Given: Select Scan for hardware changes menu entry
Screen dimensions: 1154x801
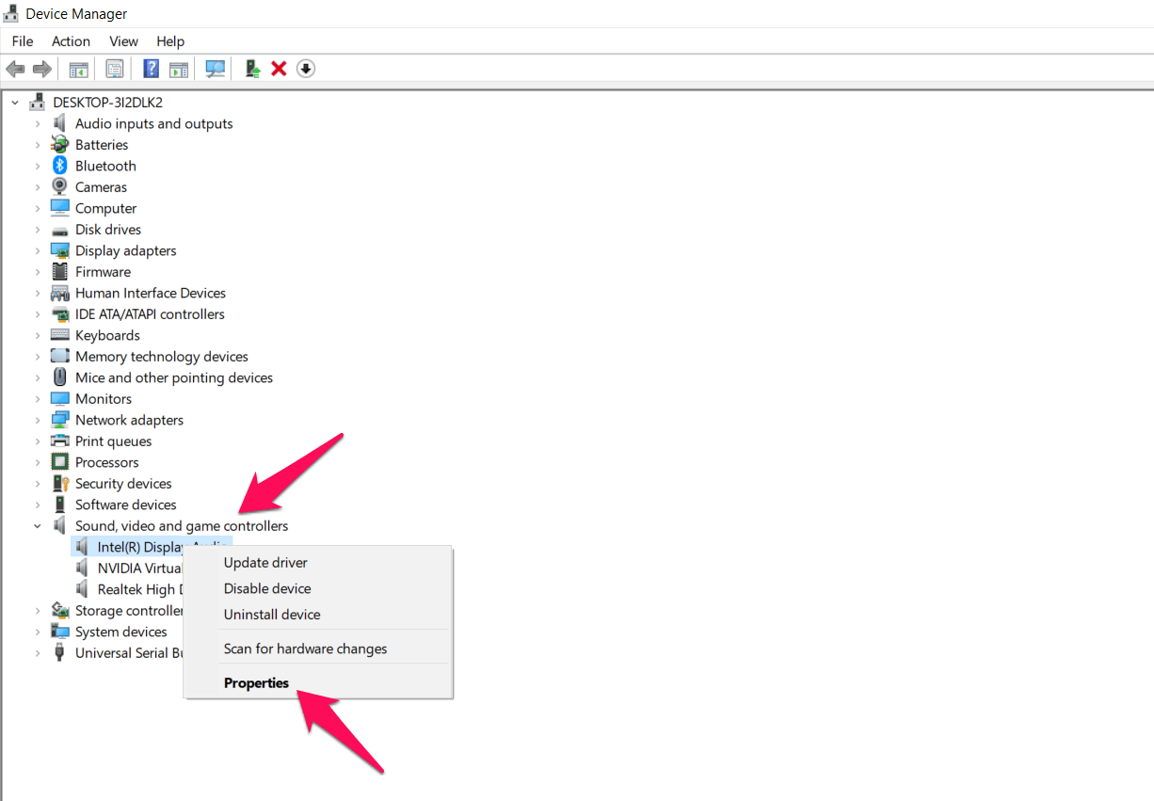Looking at the screenshot, I should (x=318, y=649).
